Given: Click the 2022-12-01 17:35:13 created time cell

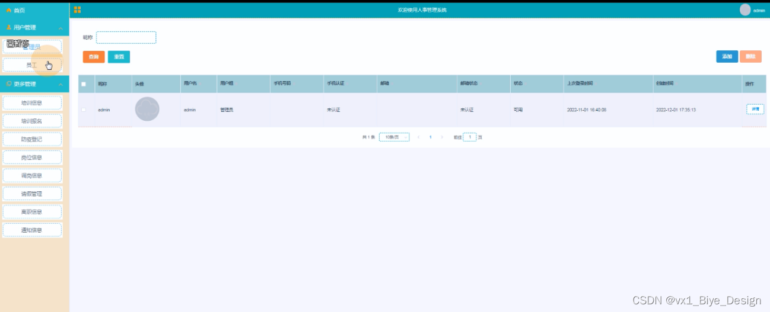Looking at the screenshot, I should [676, 110].
